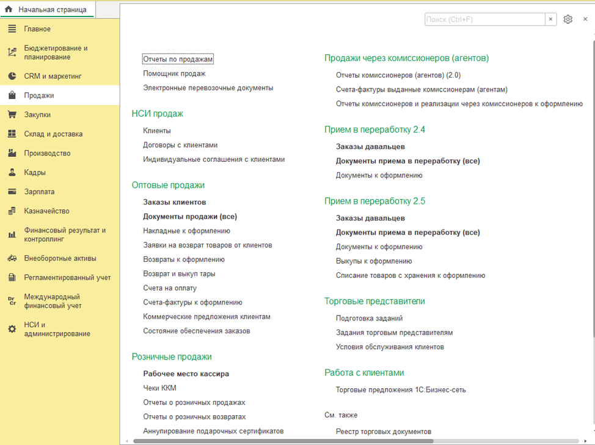Open CRM и маркетинг pie chart icon
This screenshot has width=595, height=445.
12,76
